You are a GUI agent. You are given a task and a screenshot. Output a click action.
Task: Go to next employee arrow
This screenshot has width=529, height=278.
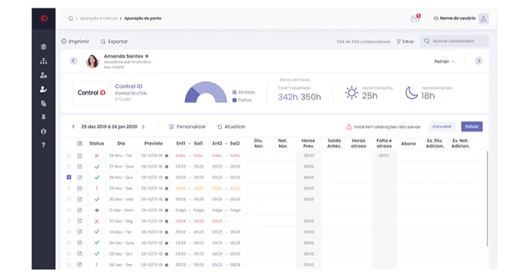point(479,61)
